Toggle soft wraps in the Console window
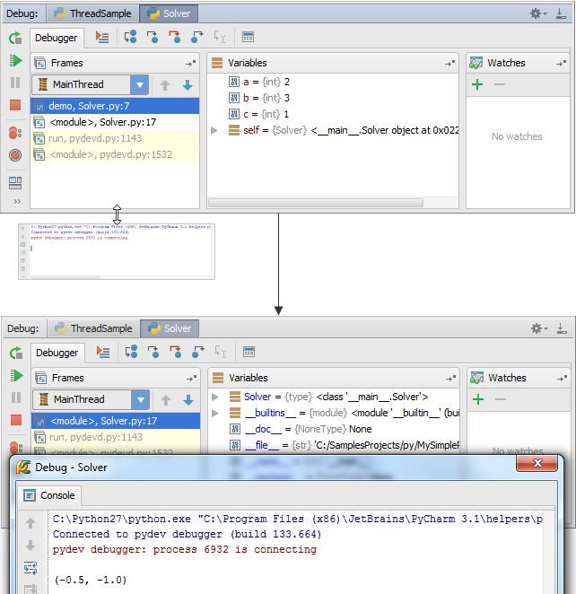Viewport: 576px width, 594px height. [x=31, y=568]
